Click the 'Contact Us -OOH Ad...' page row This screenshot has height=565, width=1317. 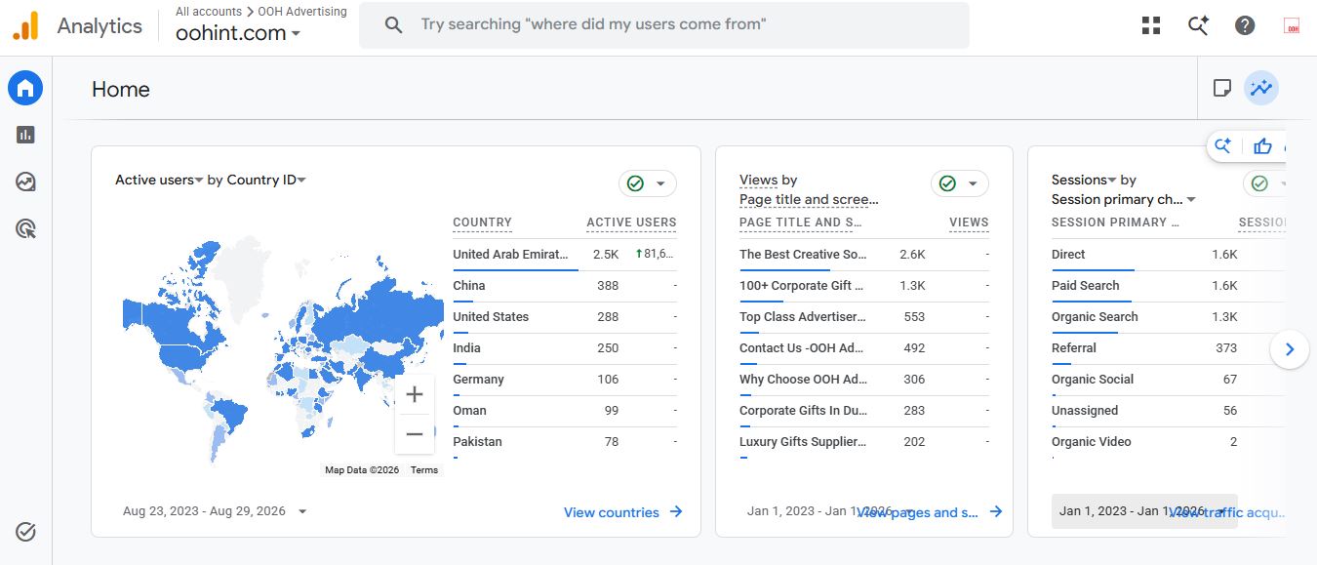tap(864, 348)
